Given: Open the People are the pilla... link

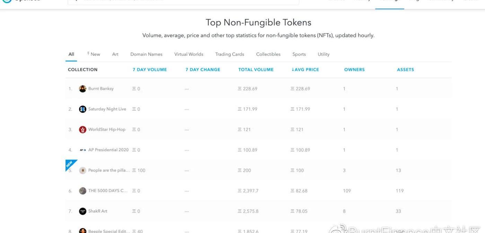Looking at the screenshot, I should 109,170.
